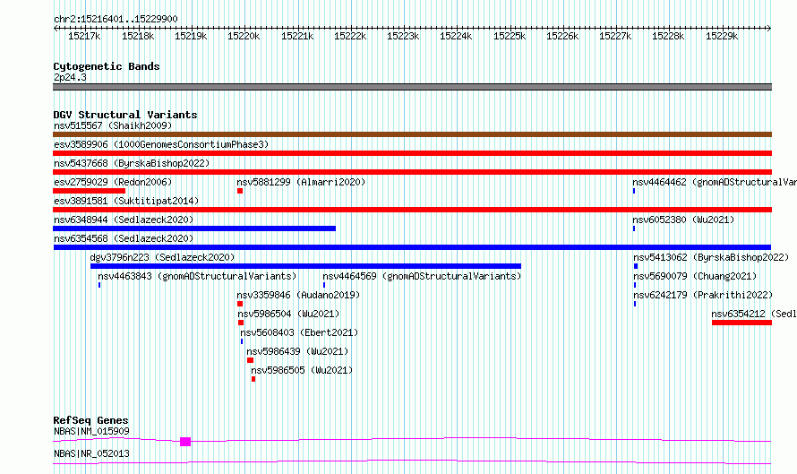Click the RefSeq Genes track title

90,420
